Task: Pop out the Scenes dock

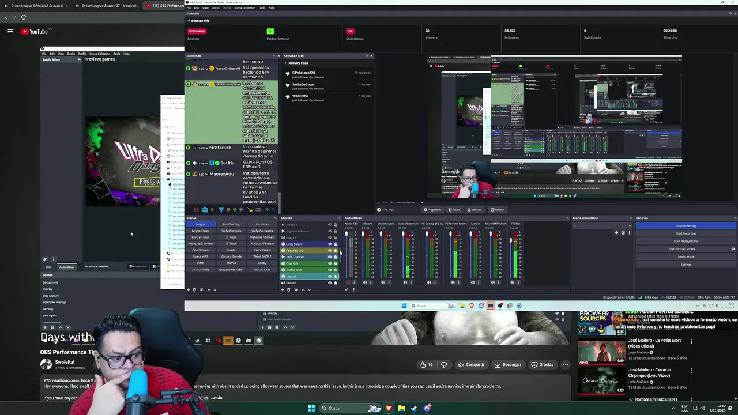Action: pos(276,218)
